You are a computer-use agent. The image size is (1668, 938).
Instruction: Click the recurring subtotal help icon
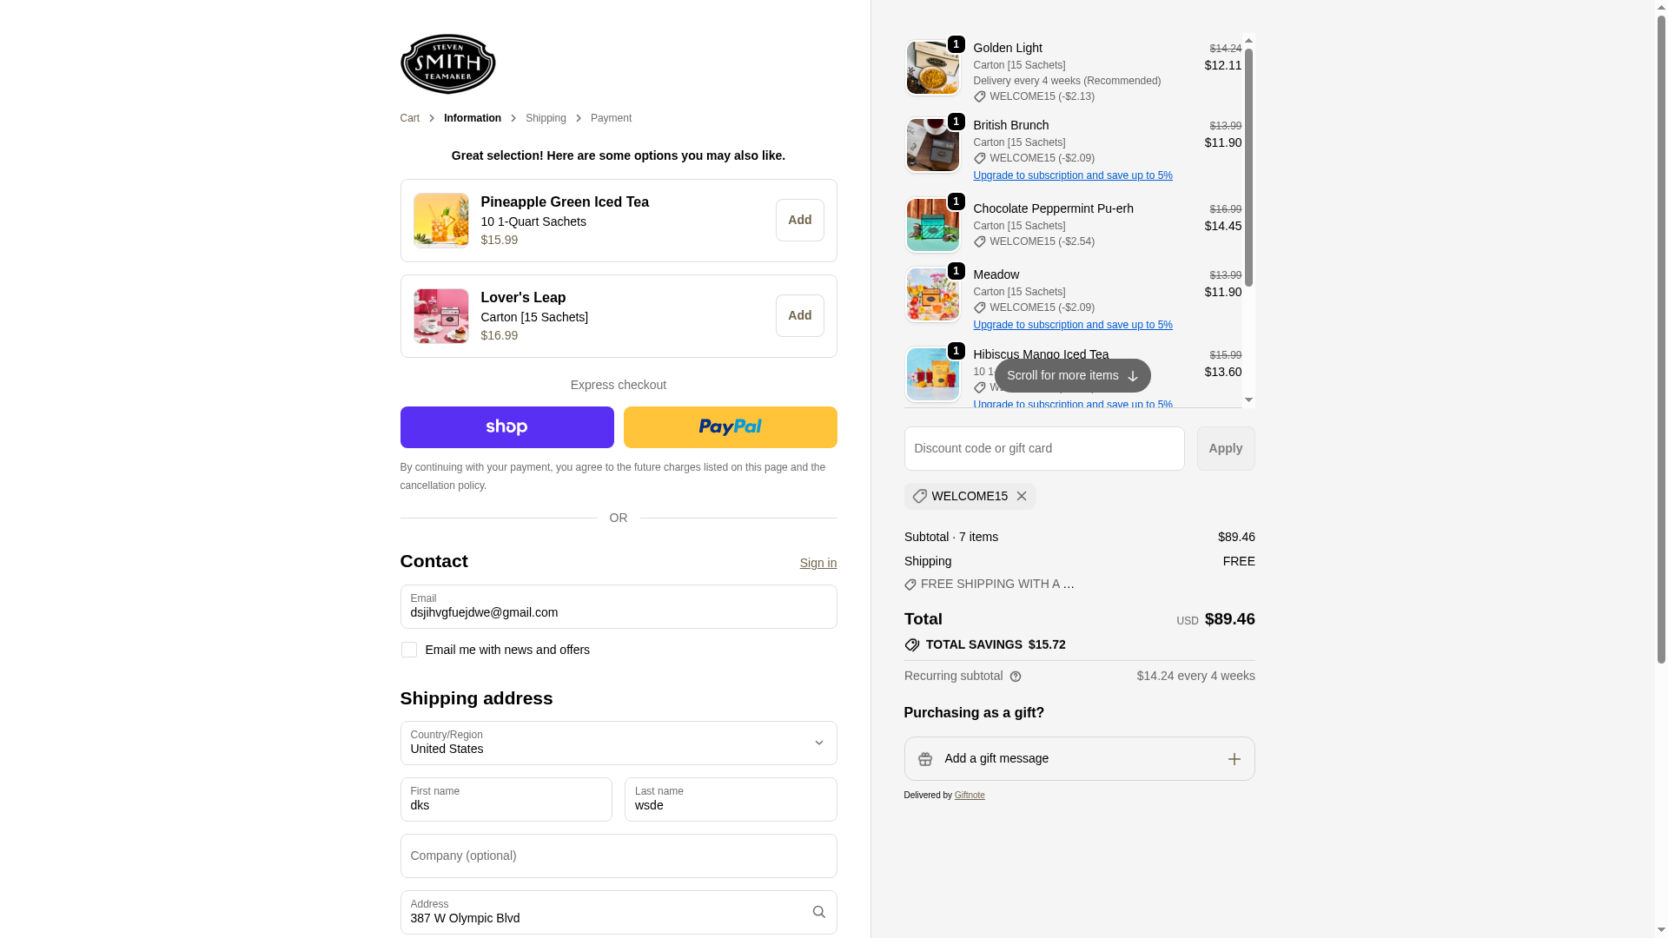pos(1016,677)
